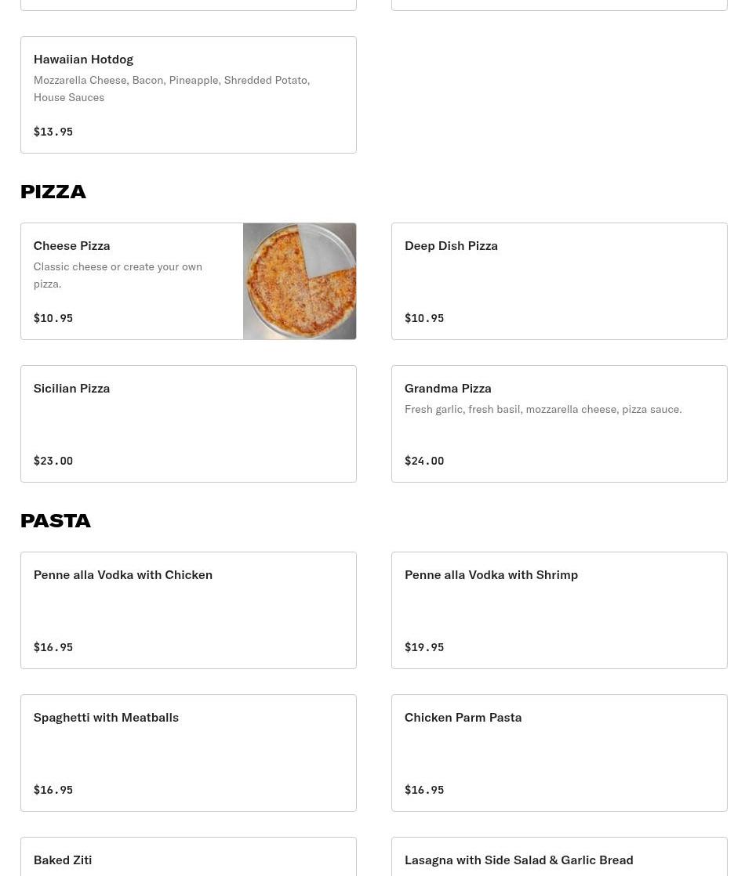Open Lasagna with Side Salad & Garlic Bread
The image size is (745, 876).
click(559, 857)
